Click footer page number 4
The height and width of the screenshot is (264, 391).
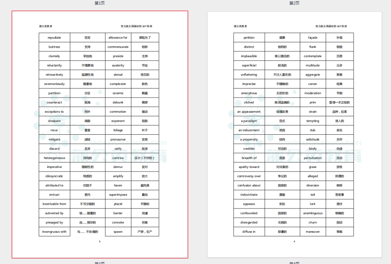point(294,242)
